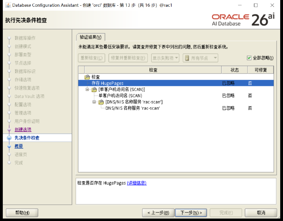Viewport: 283px width, 221px height.
Task: Click the 修复并重新检查(F) button
Action: [128, 58]
